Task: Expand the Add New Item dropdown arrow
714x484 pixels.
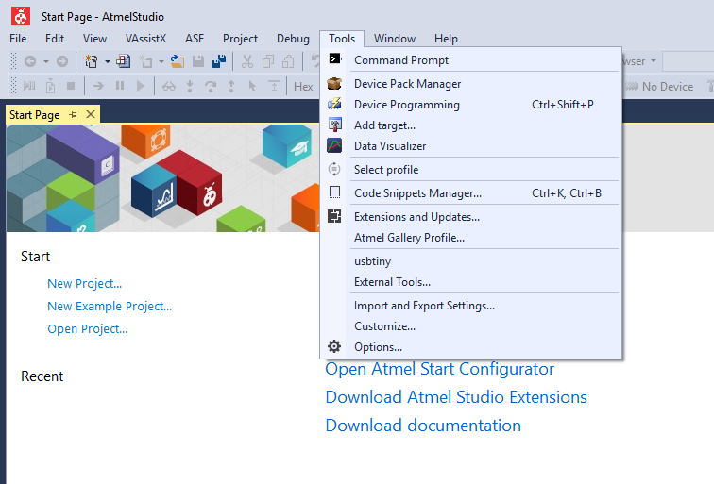Action: 161,61
